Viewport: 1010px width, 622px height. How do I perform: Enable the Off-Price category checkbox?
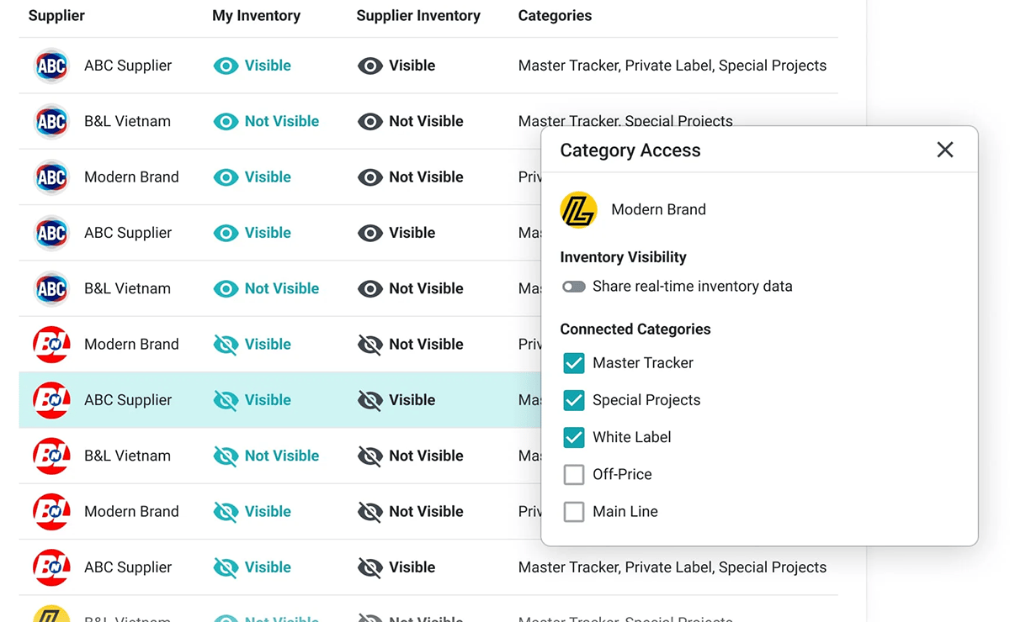point(574,474)
